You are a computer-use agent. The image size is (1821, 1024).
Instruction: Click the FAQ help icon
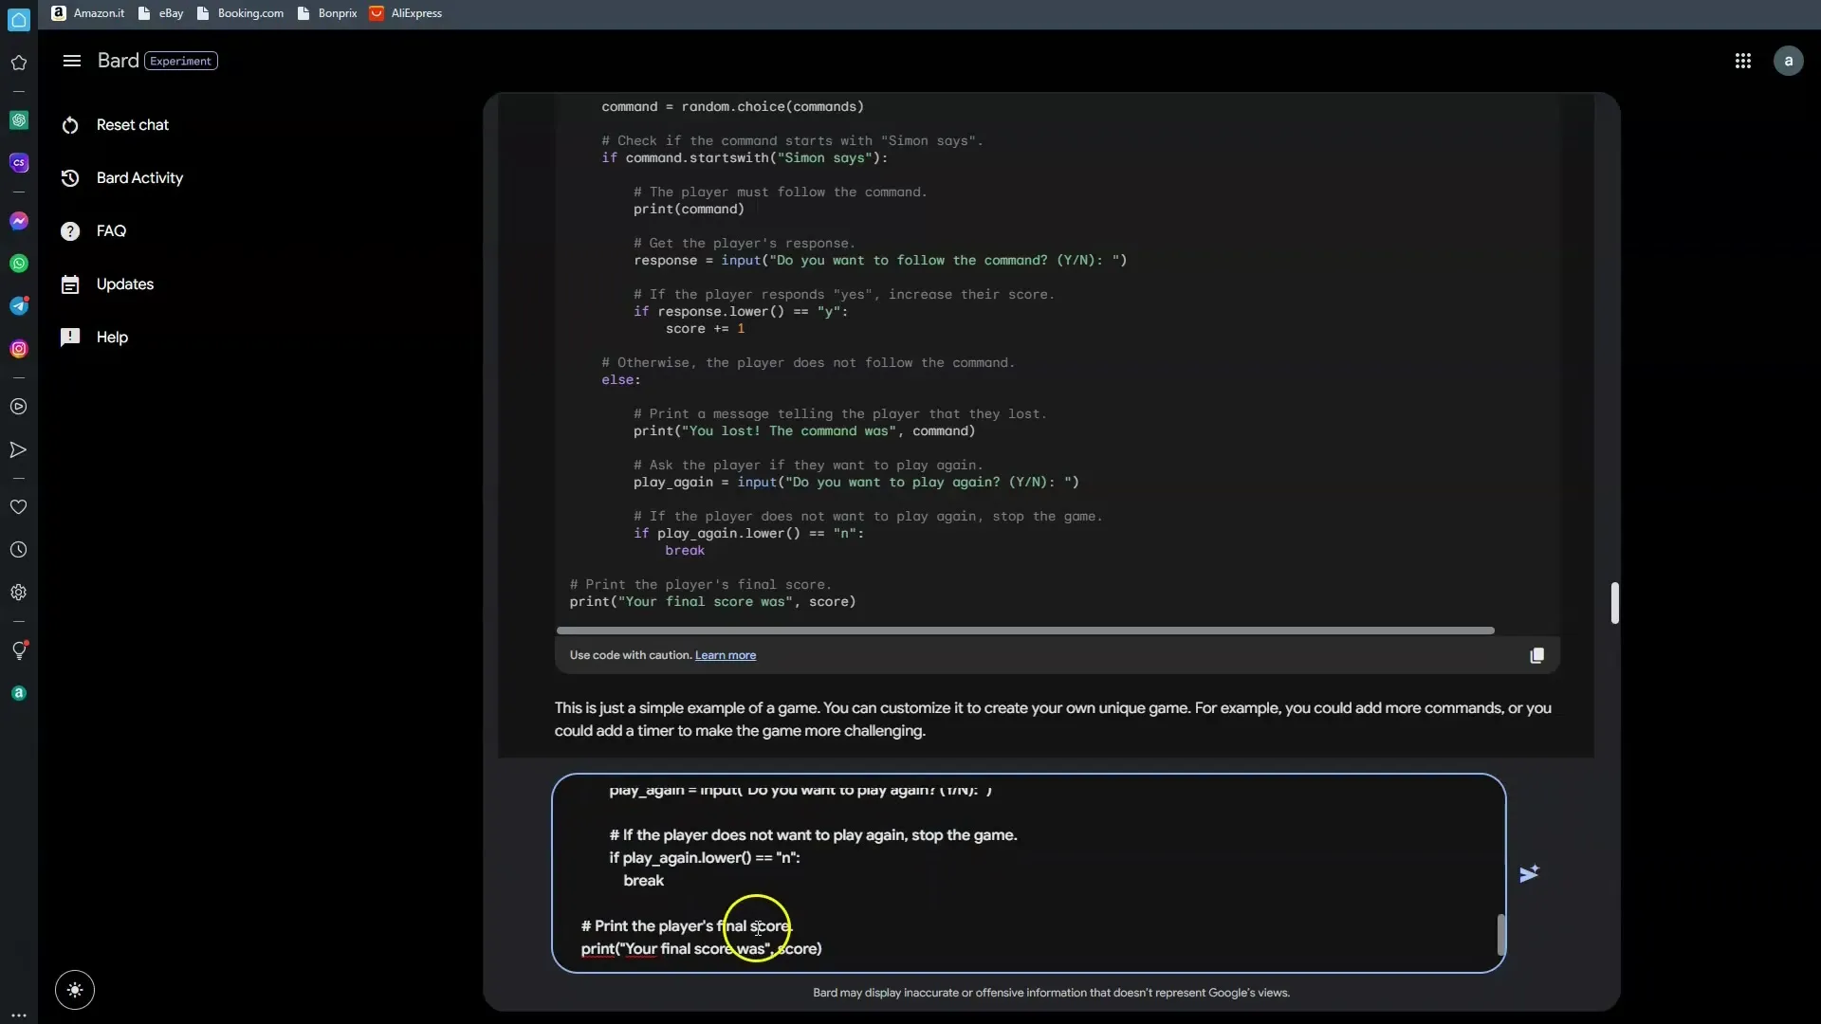(x=70, y=230)
